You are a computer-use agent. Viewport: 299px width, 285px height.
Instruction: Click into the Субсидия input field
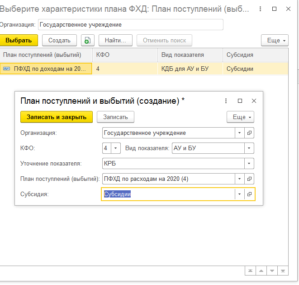coord(167,194)
